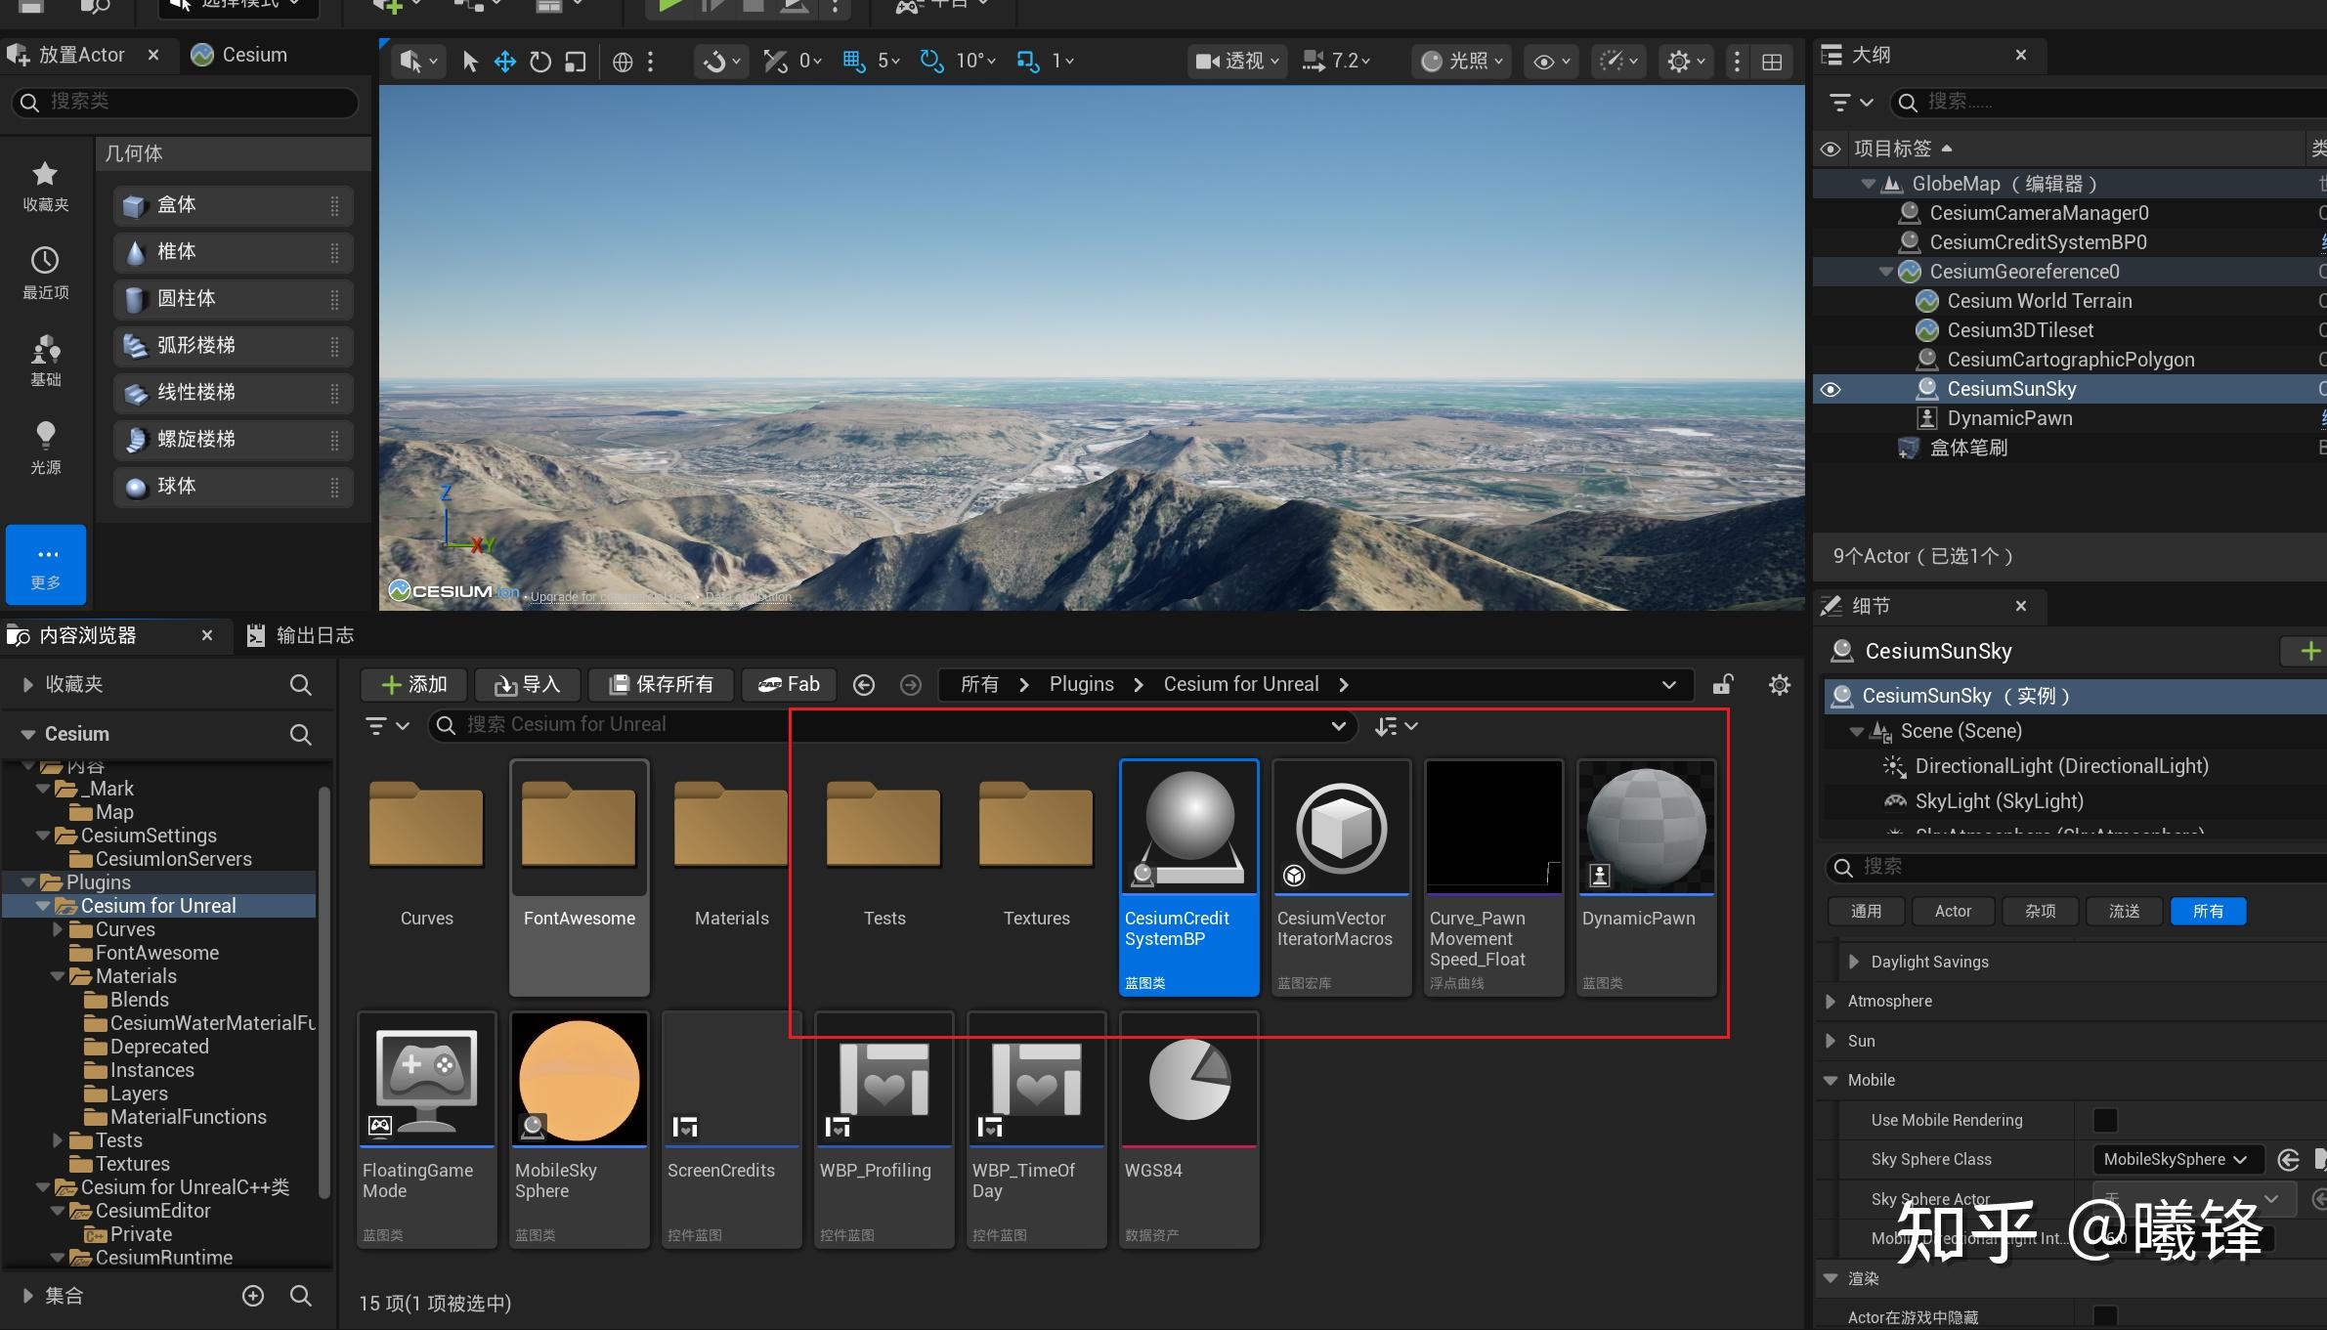
Task: Navigate back in content browser history
Action: tap(863, 685)
